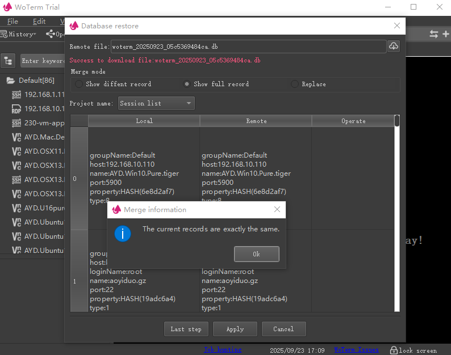The image size is (451, 355).
Task: Open the Project name Session list dropdown
Action: (156, 103)
